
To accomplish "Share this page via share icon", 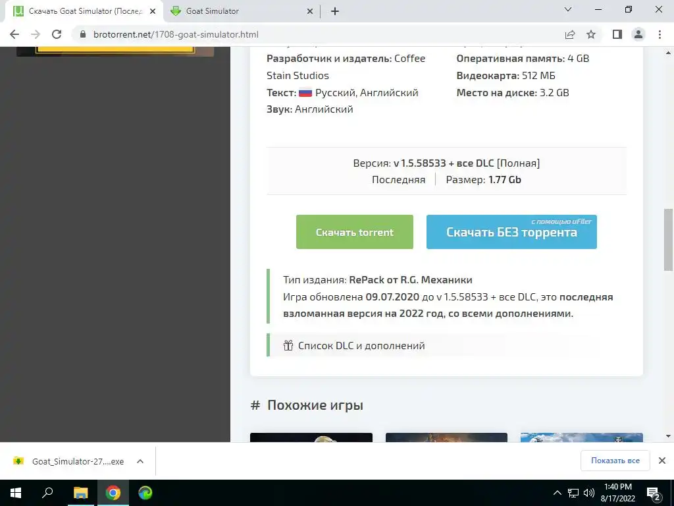I will click(x=570, y=34).
